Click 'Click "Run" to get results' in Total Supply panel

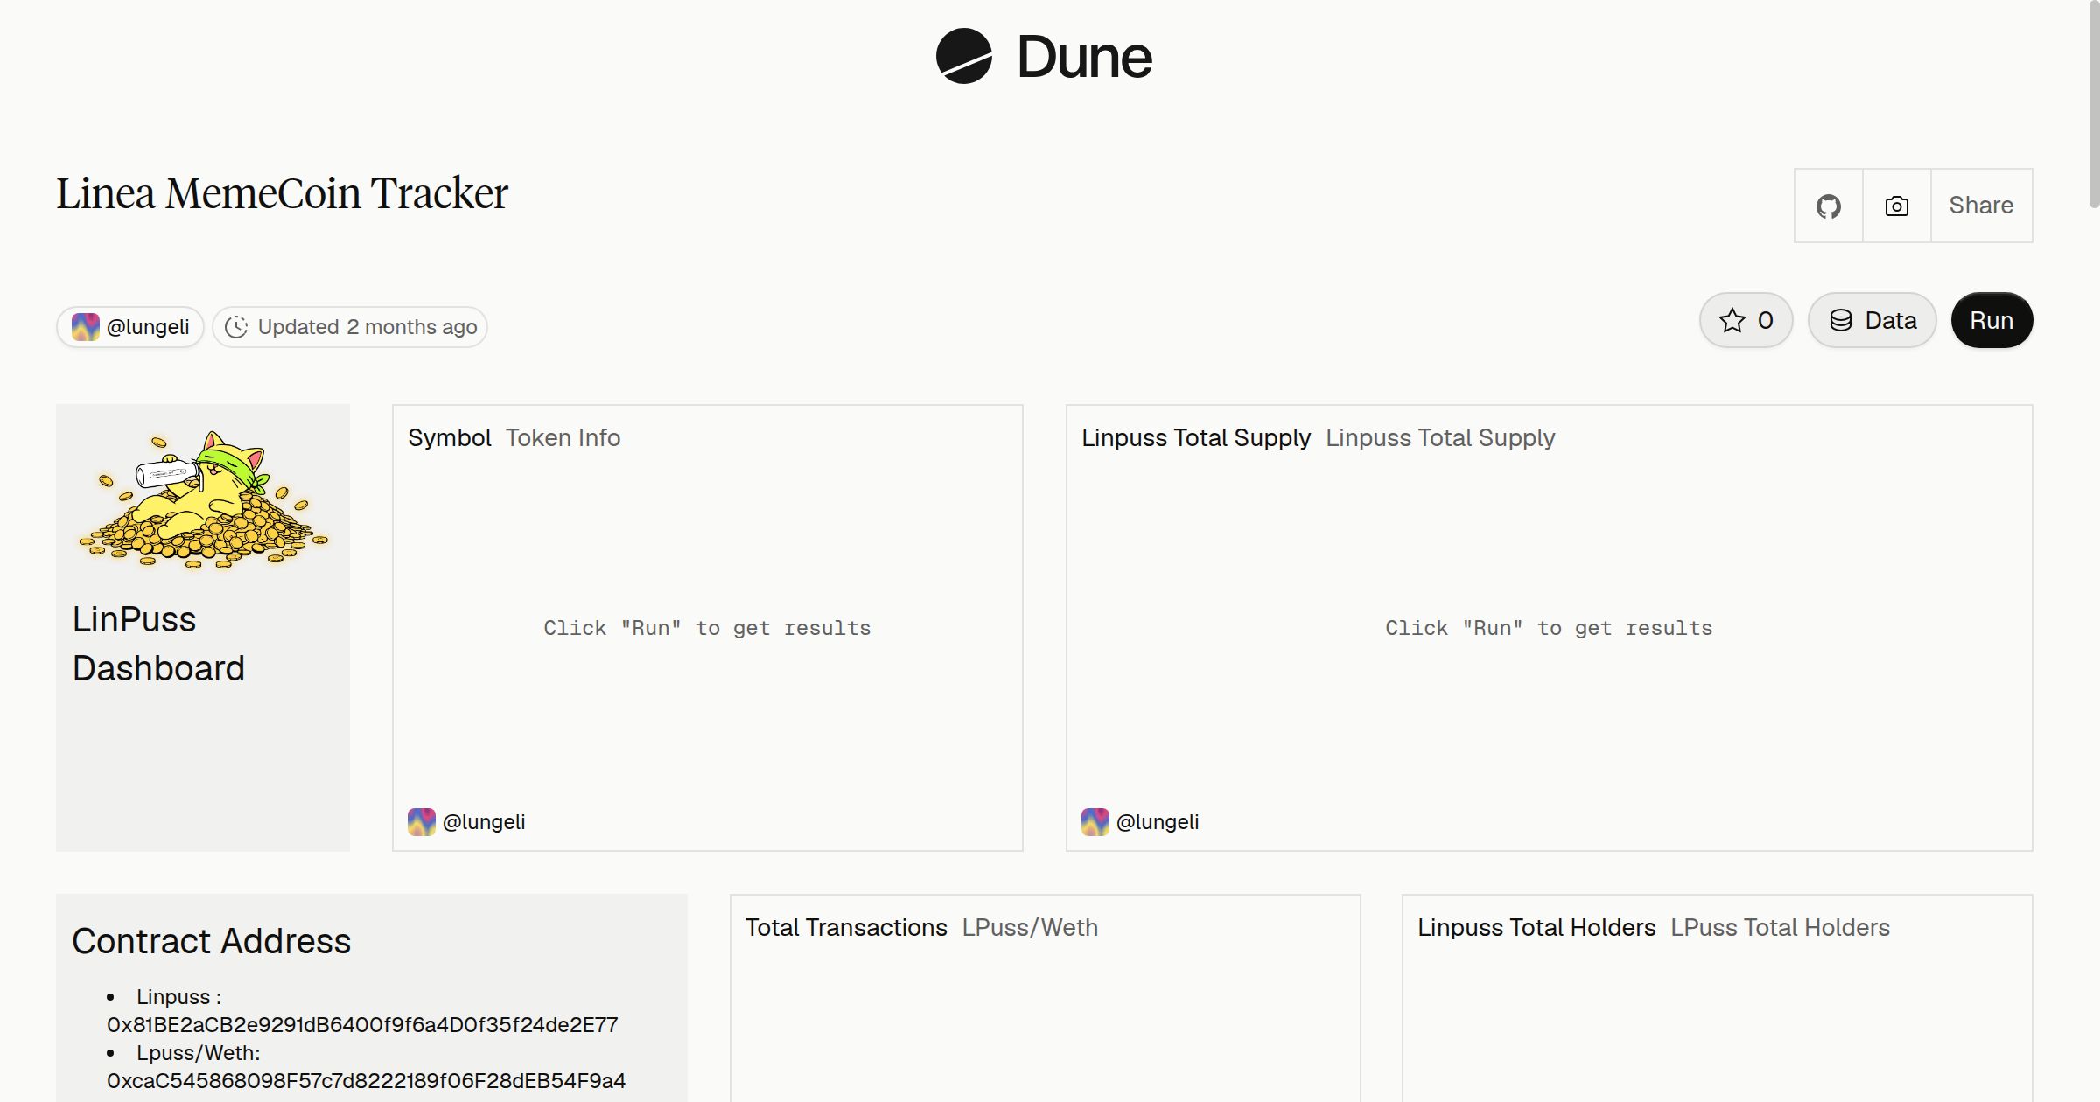click(1549, 628)
